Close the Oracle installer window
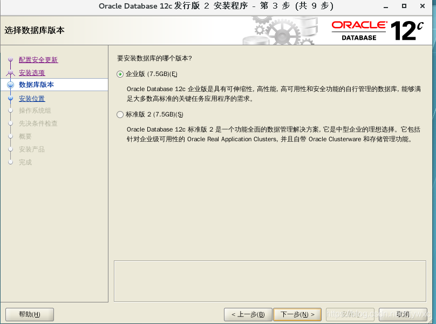The height and width of the screenshot is (324, 436). coord(423,6)
